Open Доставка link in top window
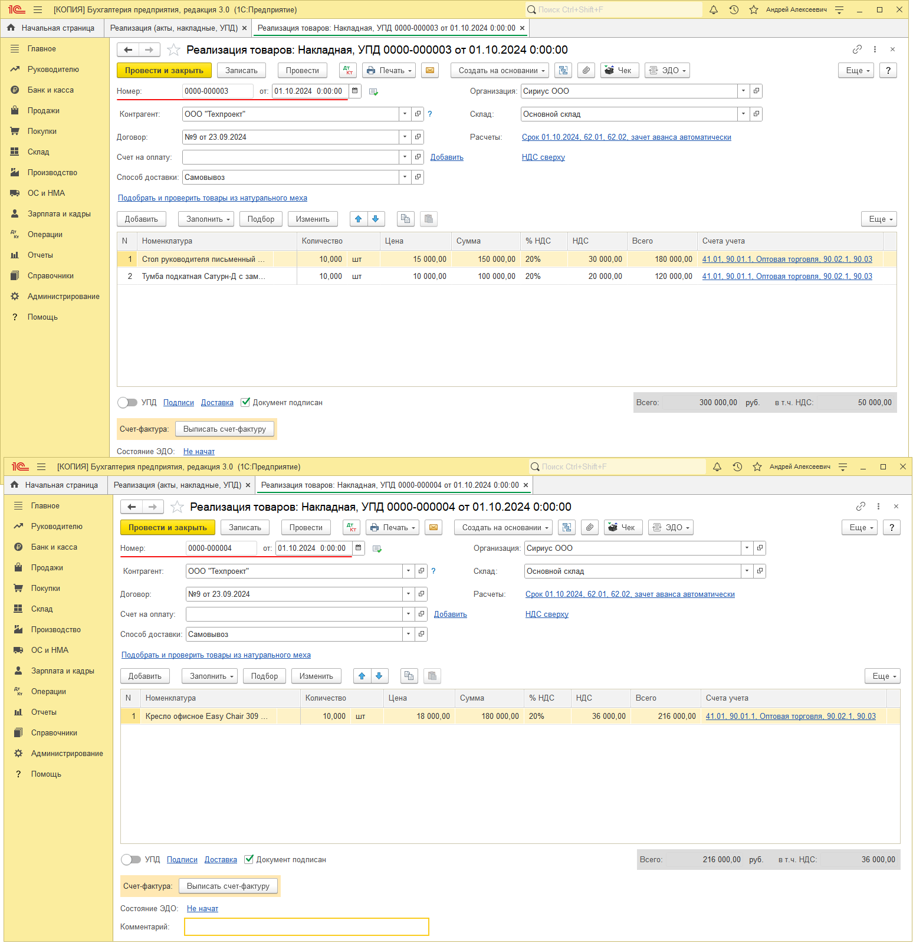 (217, 402)
